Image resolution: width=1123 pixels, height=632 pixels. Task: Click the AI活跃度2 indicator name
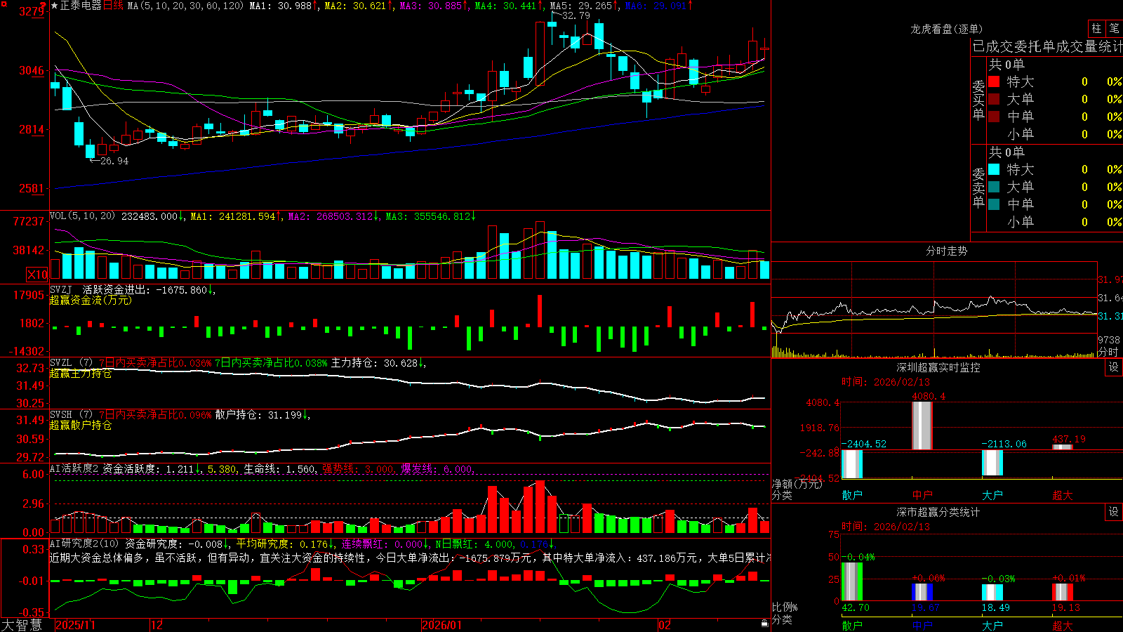(x=74, y=469)
